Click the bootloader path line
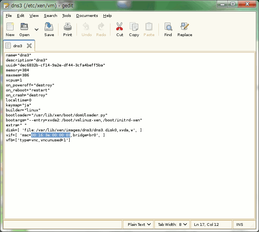 57,115
